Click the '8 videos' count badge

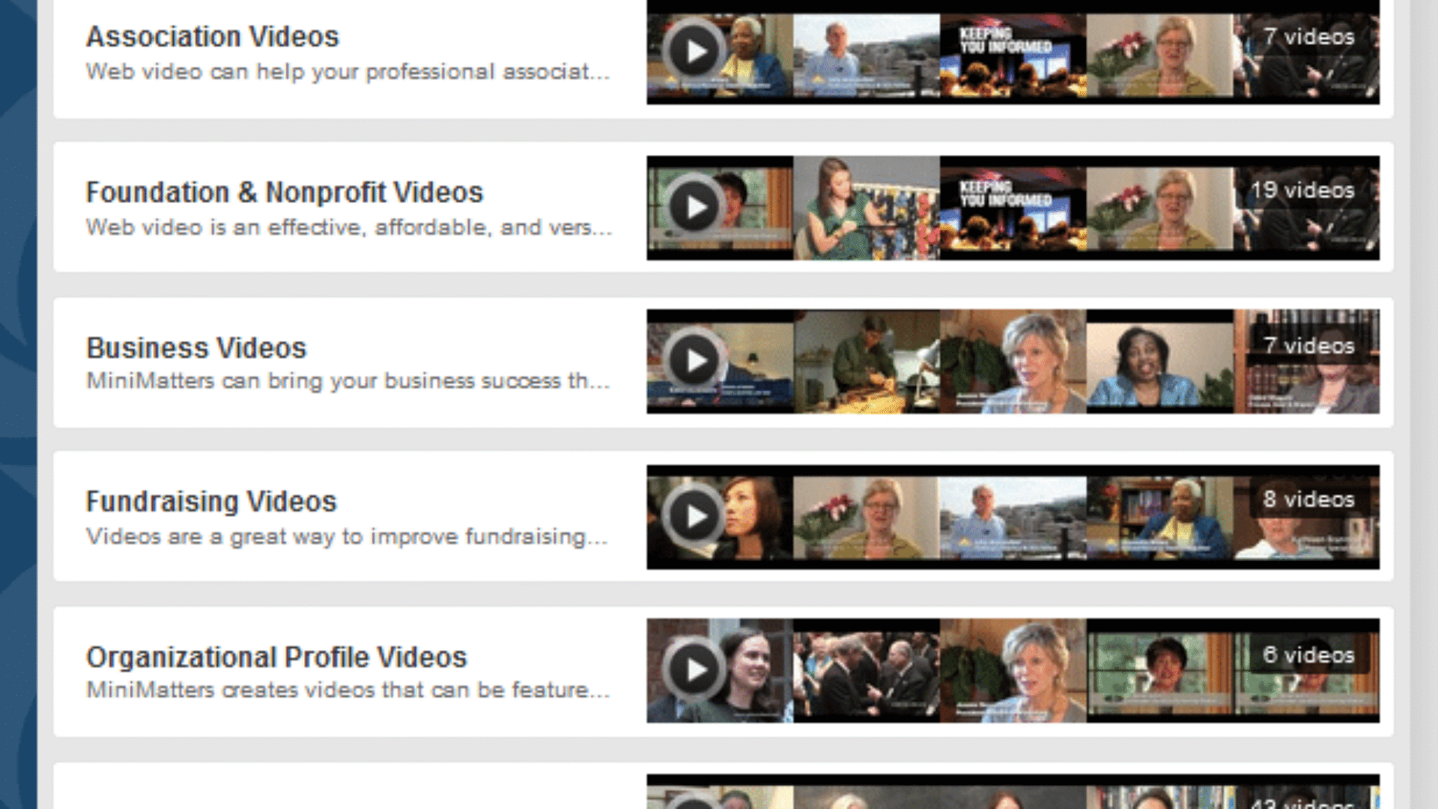(1308, 499)
